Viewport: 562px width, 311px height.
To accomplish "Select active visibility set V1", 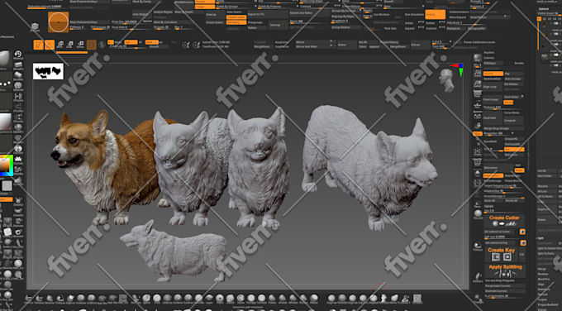I will pos(539,19).
